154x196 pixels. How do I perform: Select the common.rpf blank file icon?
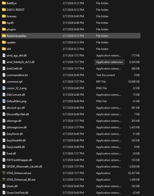pyautogui.click(x=4, y=82)
